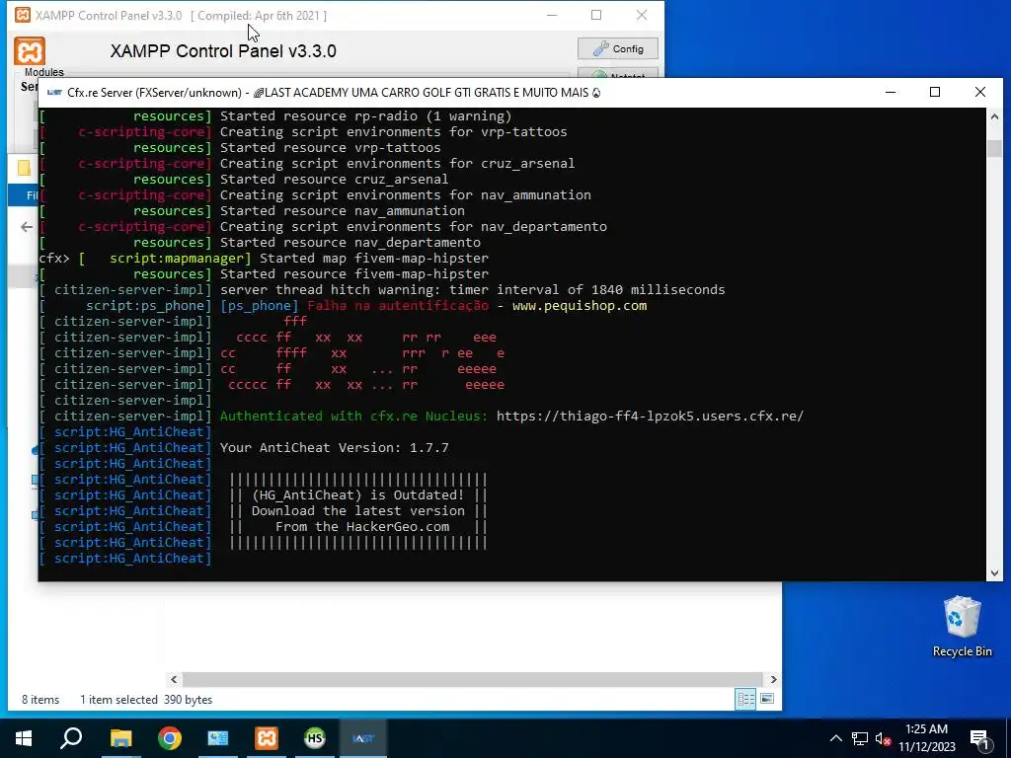Click 'Creating script environments for cruz_arsenal' line
Screen dimensions: 1011x758
pyautogui.click(x=397, y=163)
